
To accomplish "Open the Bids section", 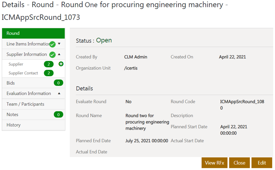I will click(11, 83).
